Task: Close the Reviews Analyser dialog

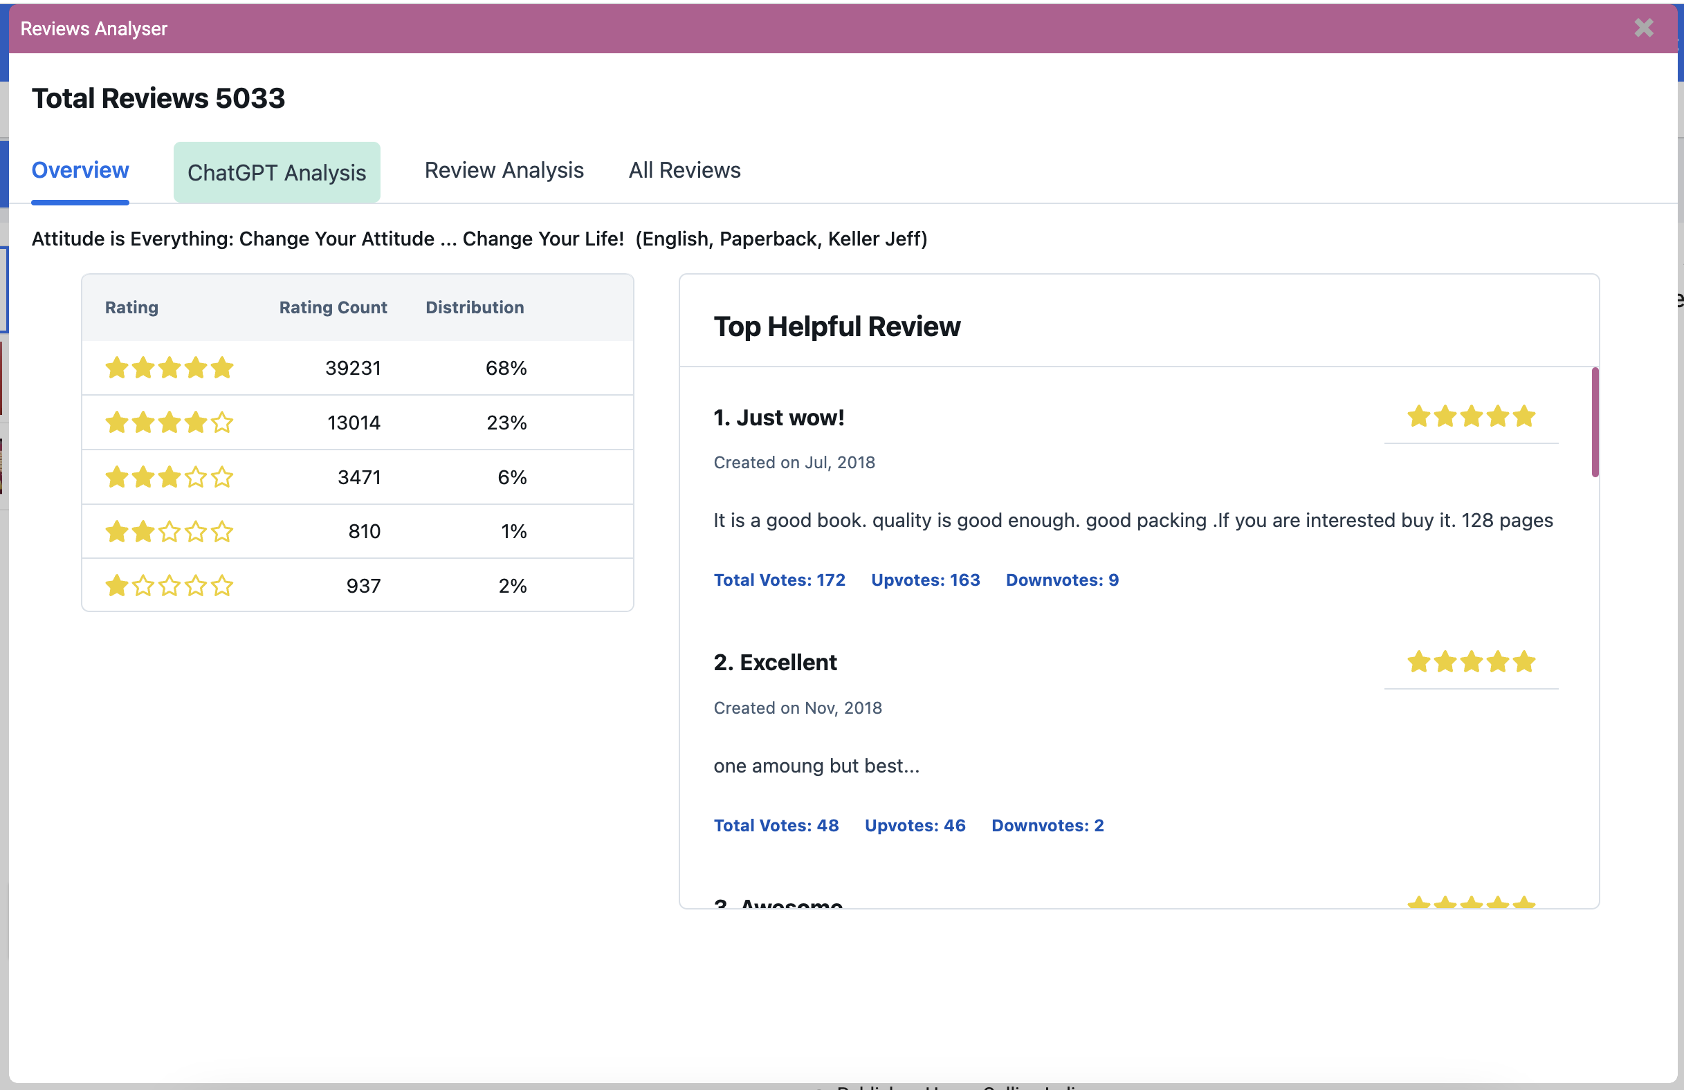Action: (1643, 28)
